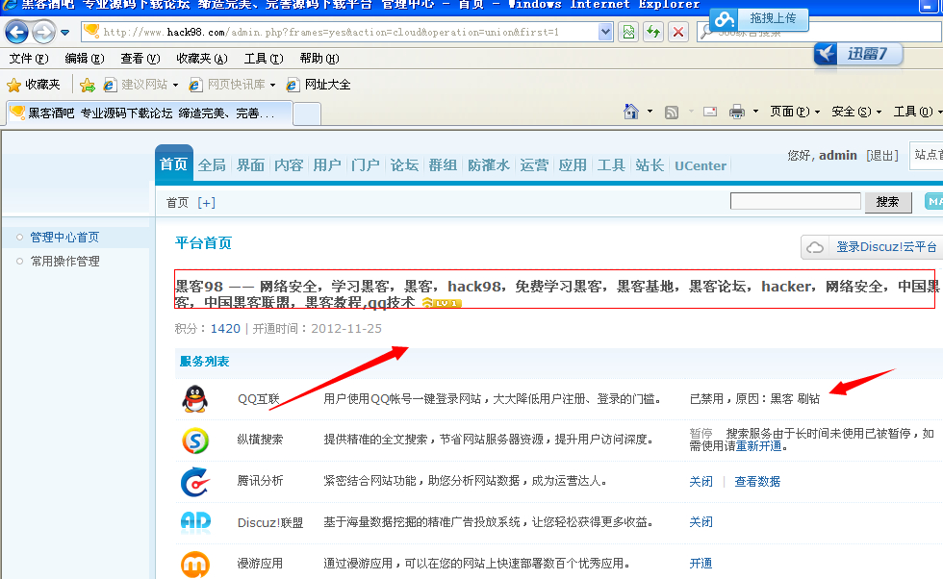
Task: Switch to the 首页 admin tab
Action: [x=174, y=164]
